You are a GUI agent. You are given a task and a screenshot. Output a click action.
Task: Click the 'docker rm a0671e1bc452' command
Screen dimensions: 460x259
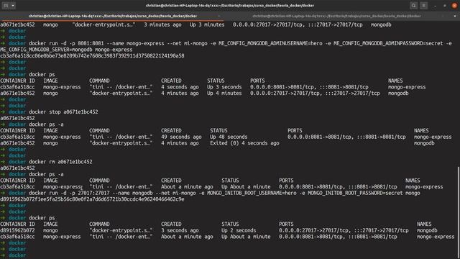click(60, 162)
